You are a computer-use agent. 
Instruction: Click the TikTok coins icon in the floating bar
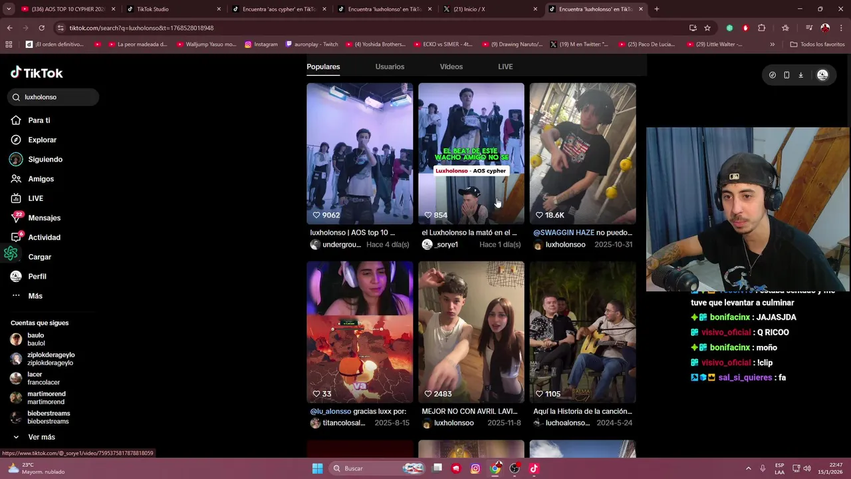[x=772, y=75]
